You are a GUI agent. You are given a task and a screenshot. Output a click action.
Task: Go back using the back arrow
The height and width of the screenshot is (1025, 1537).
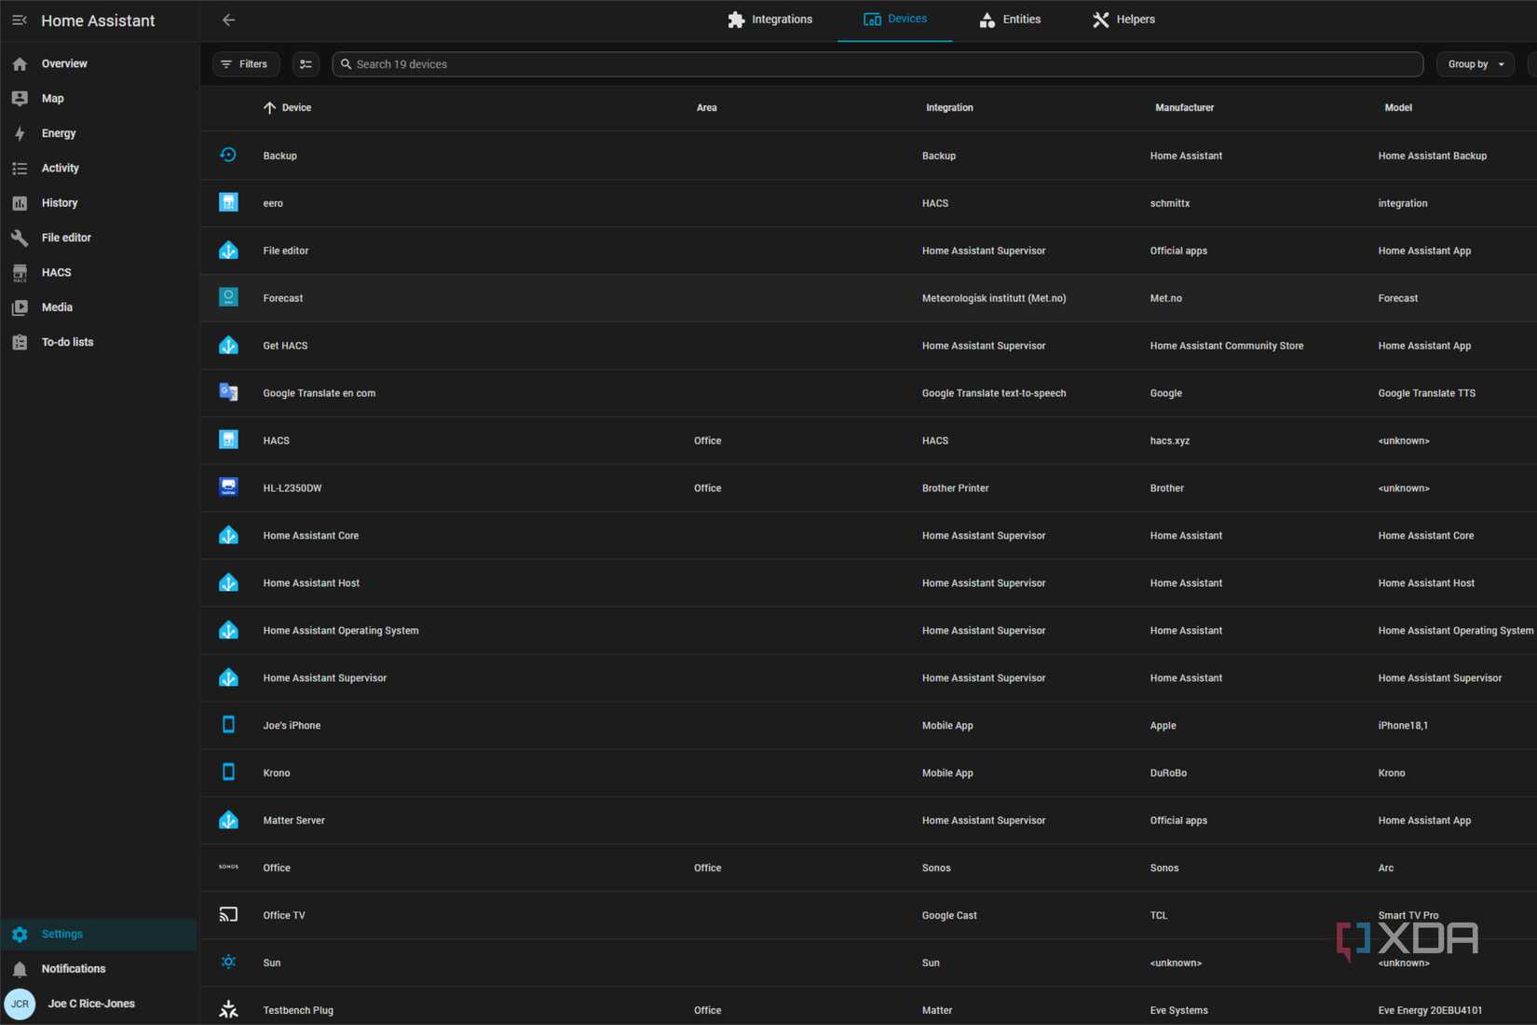(x=228, y=20)
